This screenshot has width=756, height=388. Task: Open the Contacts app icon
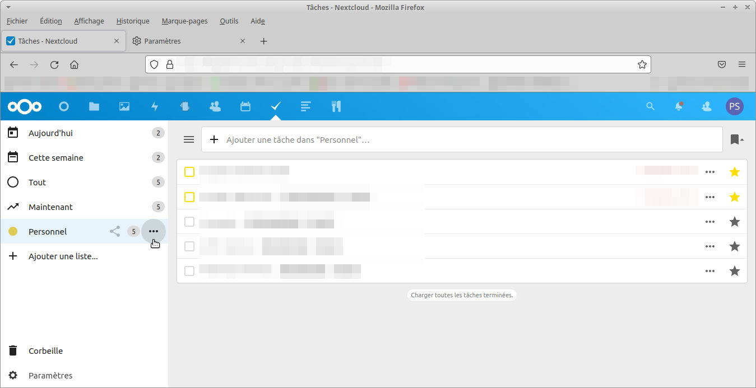(215, 106)
